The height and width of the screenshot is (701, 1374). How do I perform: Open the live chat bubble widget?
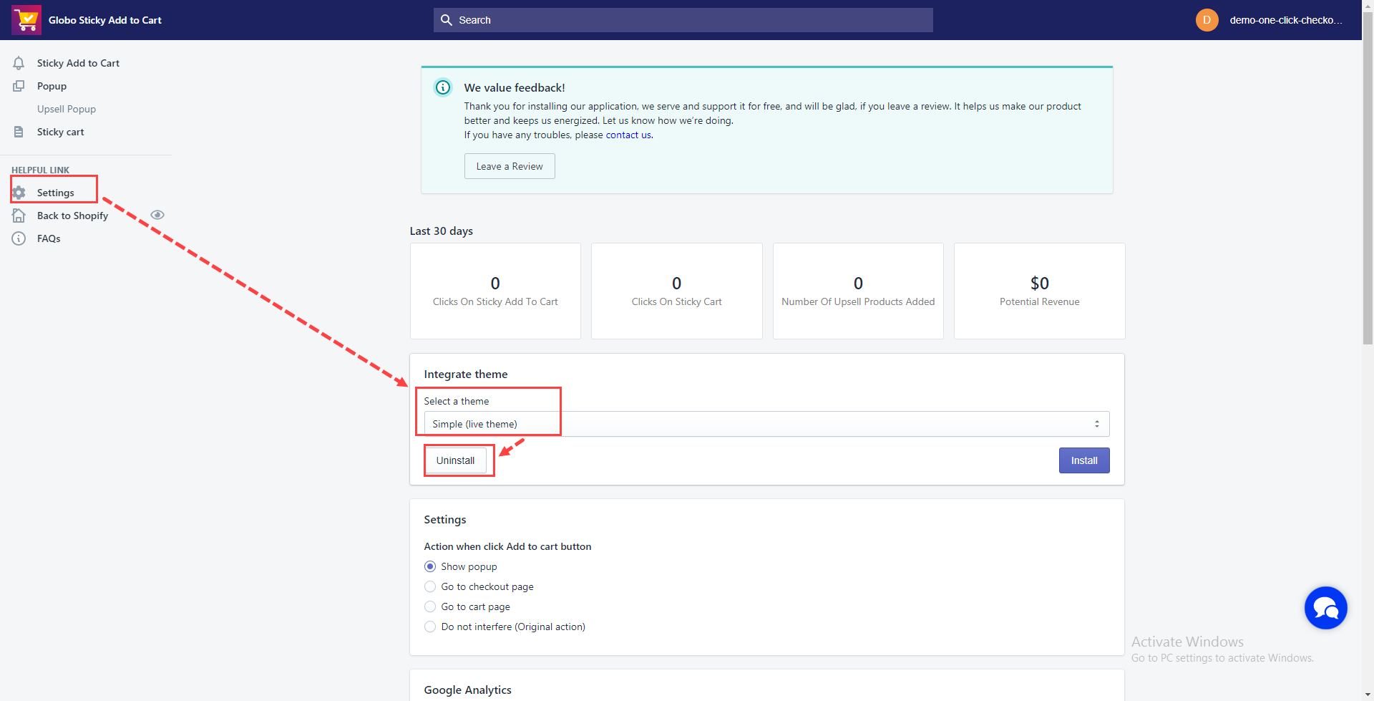[x=1325, y=608]
